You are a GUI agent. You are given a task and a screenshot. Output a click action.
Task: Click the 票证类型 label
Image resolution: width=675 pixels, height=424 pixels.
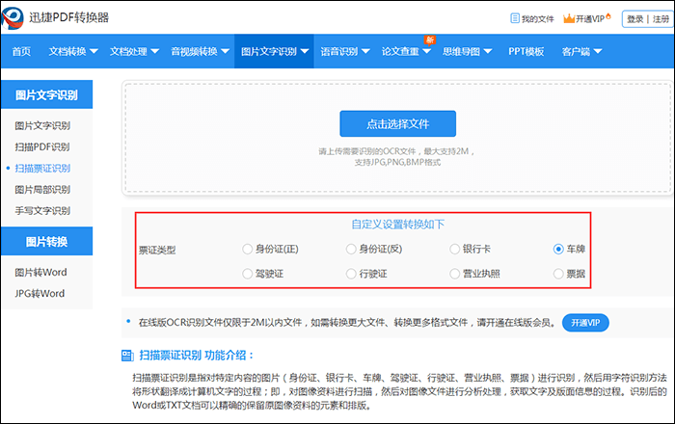(157, 250)
